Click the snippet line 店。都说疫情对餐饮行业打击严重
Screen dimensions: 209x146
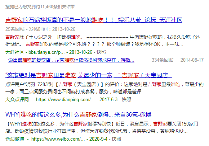[96, 131]
